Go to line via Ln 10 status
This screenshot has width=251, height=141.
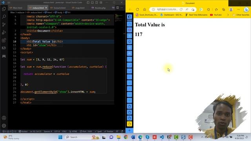[36, 132]
